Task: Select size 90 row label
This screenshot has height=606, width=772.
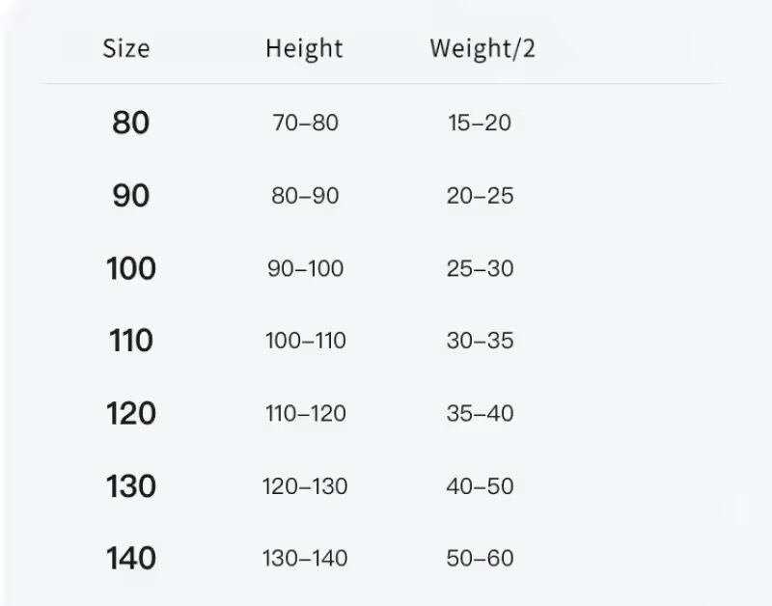Action: tap(131, 196)
